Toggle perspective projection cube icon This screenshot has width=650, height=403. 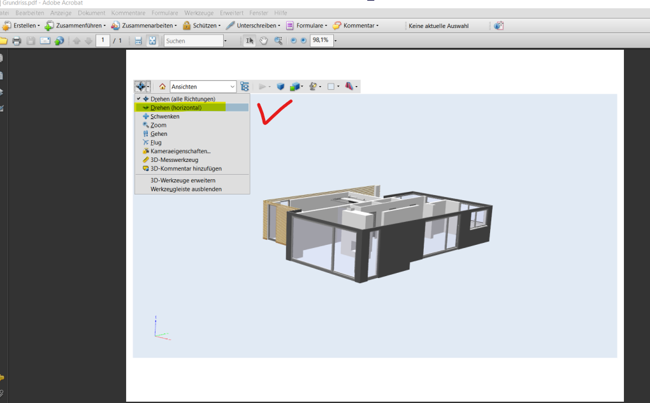280,87
